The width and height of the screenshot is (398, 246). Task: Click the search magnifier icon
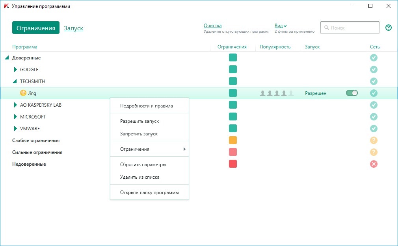pos(327,28)
